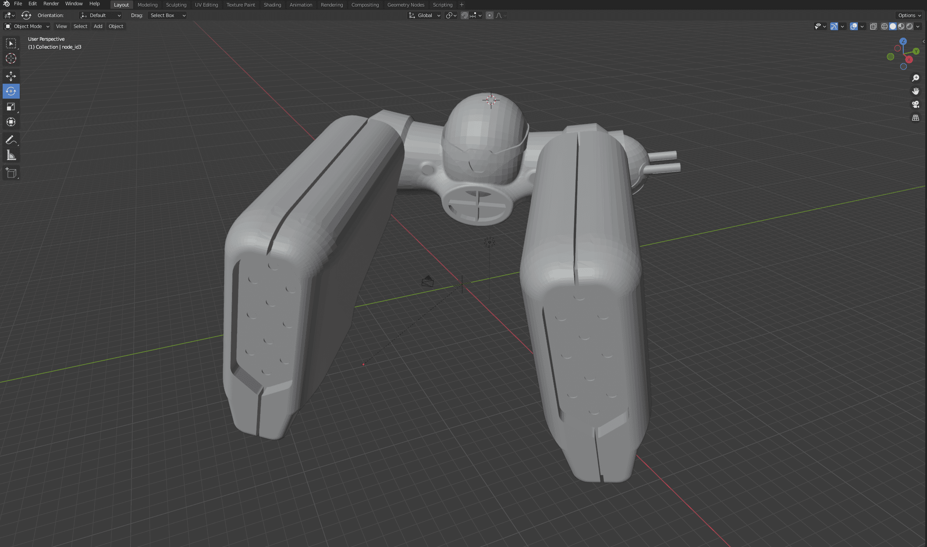Select the 3D Cursor tool
The image size is (927, 547).
pos(11,58)
